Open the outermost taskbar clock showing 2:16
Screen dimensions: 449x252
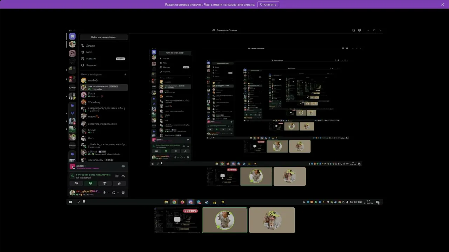pos(368,202)
